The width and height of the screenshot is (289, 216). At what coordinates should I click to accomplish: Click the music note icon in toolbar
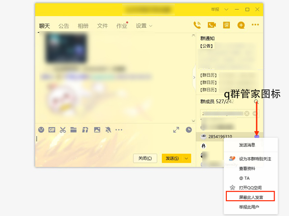85,130
